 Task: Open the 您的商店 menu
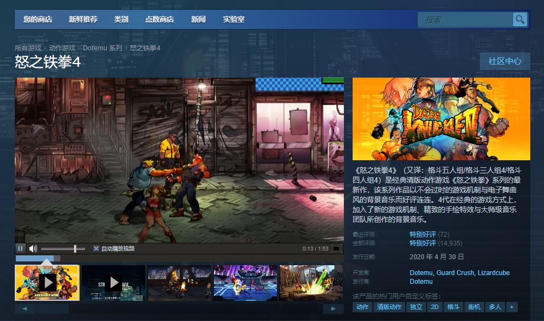pyautogui.click(x=37, y=19)
